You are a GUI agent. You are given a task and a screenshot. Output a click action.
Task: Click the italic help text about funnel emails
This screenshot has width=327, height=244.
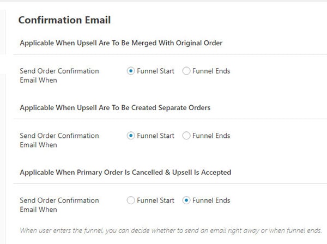coord(171,230)
